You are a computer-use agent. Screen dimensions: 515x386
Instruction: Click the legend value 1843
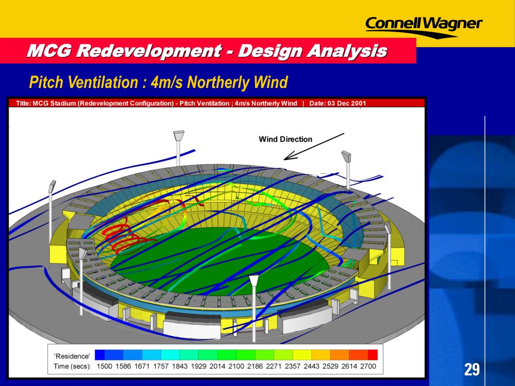pos(180,366)
